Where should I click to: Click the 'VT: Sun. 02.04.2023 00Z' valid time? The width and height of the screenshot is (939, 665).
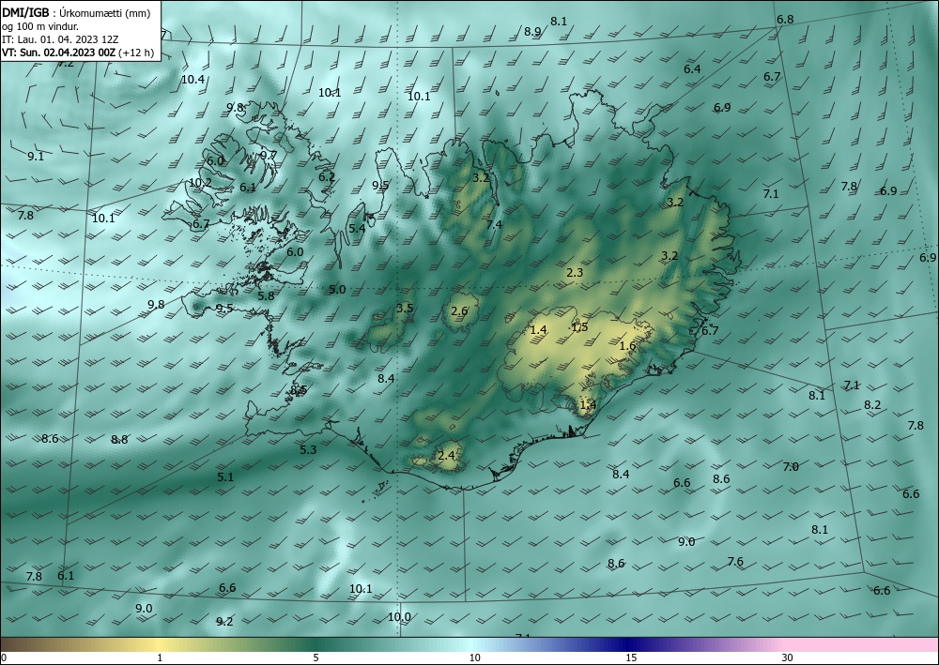click(x=59, y=53)
